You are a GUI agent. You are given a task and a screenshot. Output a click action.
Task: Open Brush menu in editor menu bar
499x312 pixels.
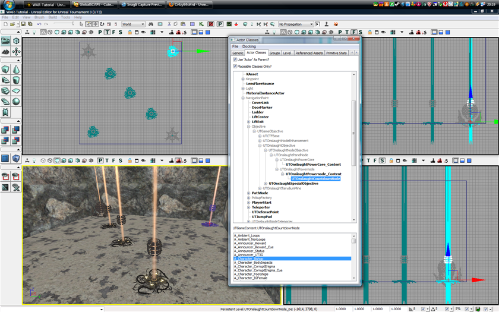point(39,17)
